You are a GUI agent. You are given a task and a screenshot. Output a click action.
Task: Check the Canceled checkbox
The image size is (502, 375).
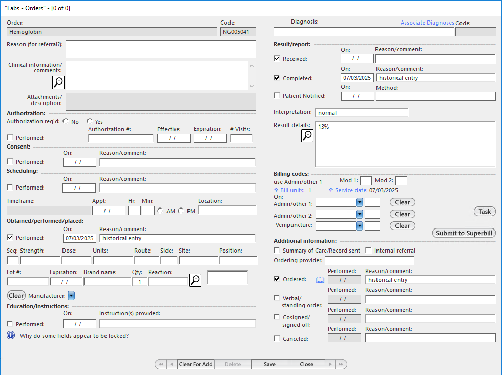tap(277, 338)
